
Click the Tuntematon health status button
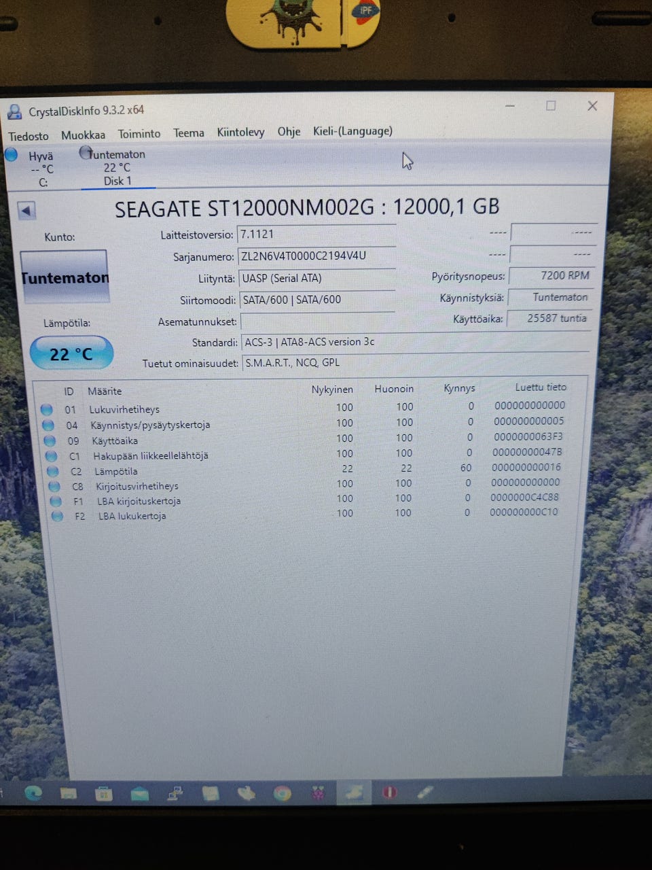click(x=65, y=277)
